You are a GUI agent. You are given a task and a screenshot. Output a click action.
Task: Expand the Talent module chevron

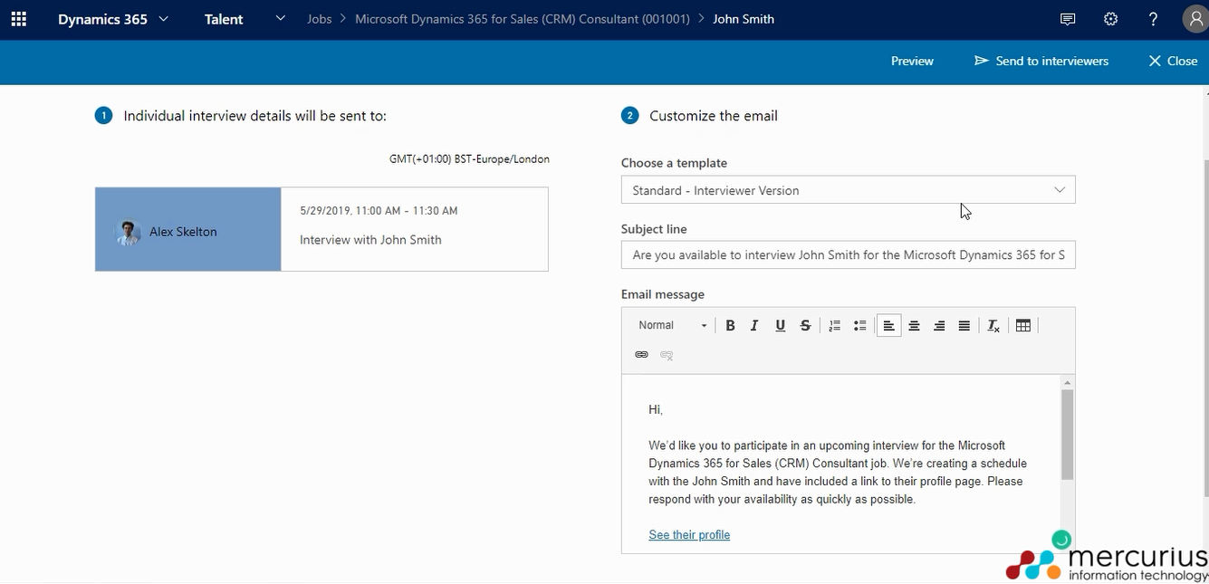click(x=281, y=18)
